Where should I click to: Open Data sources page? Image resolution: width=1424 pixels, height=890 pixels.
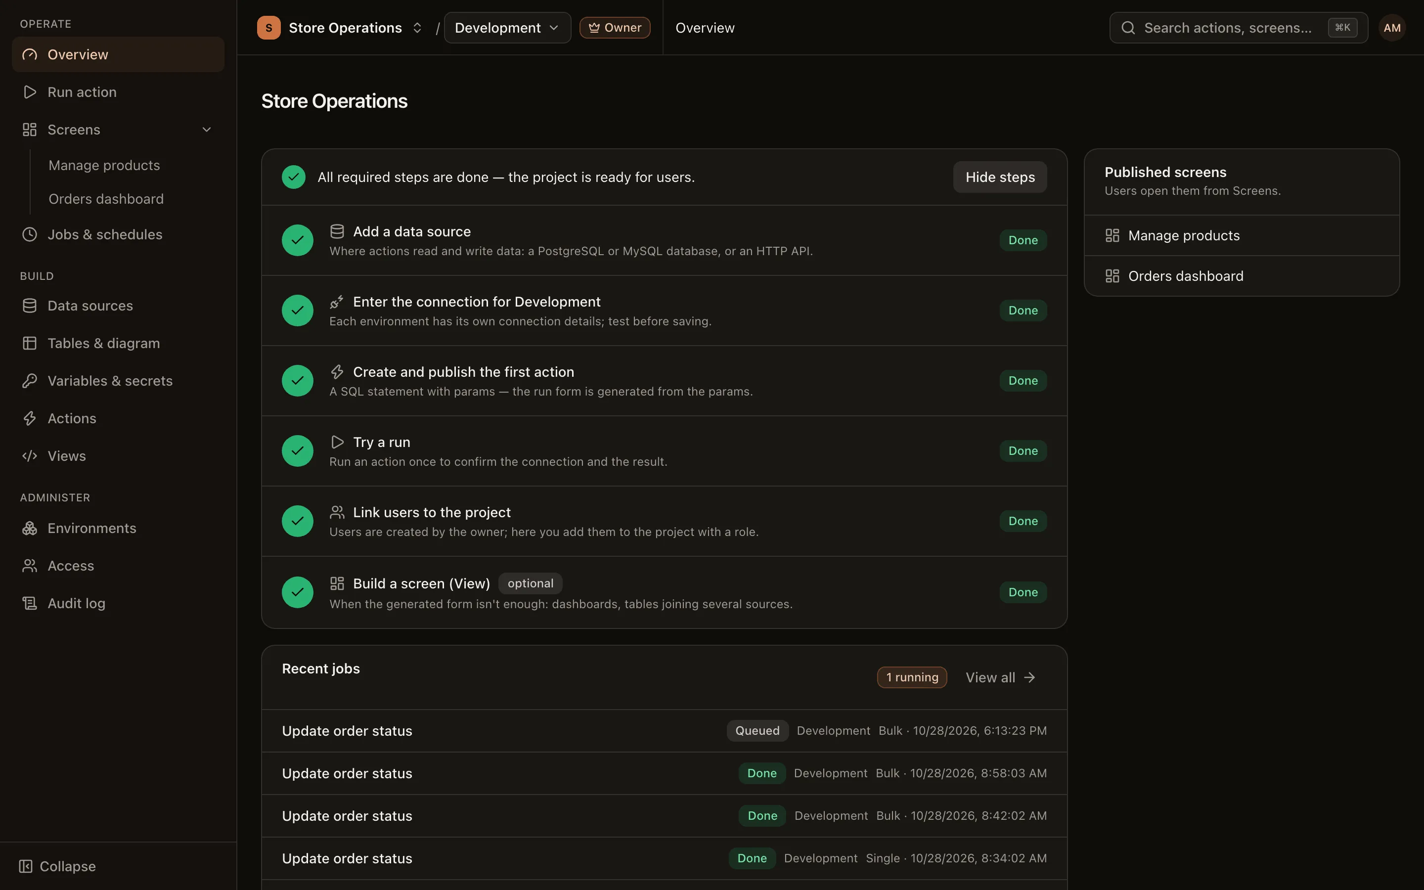click(x=118, y=306)
